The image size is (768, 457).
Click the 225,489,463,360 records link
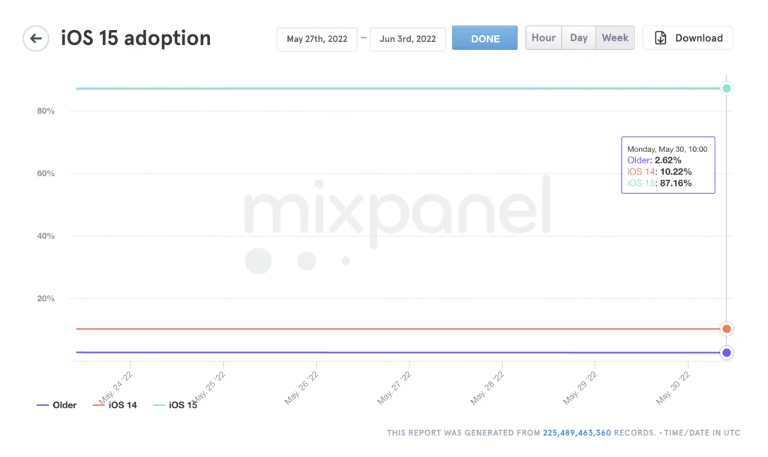[577, 433]
